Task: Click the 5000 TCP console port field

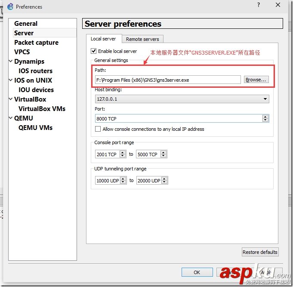Action: pyautogui.click(x=151, y=154)
